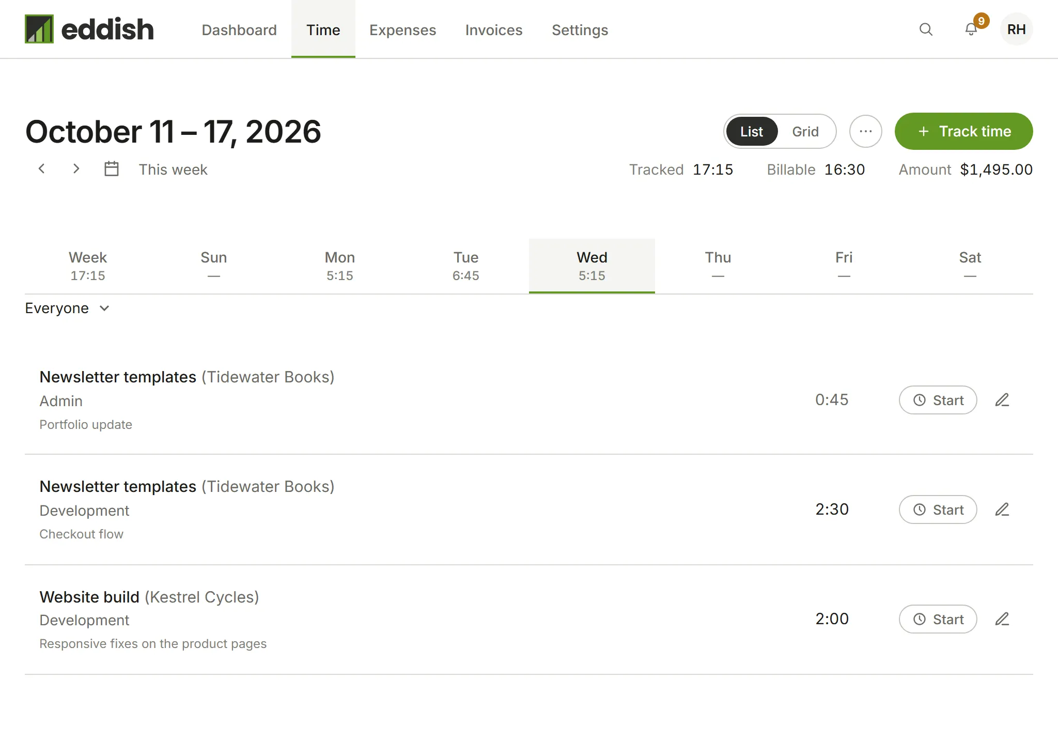
Task: Jump to This week link
Action: pyautogui.click(x=173, y=169)
